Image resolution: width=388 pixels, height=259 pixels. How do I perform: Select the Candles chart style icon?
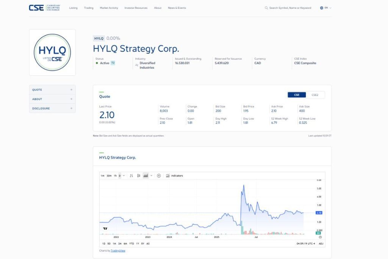tap(139, 176)
